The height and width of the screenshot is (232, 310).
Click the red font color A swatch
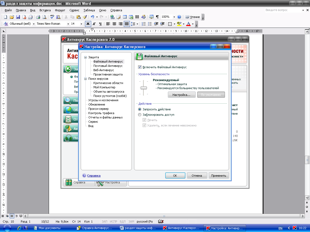coord(189,24)
